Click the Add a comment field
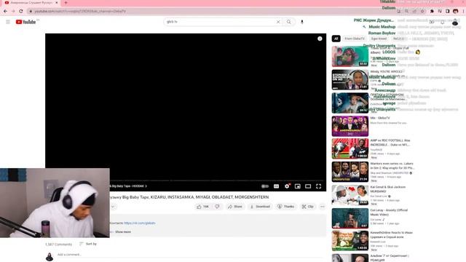Image resolution: width=466 pixels, height=262 pixels. click(190, 255)
